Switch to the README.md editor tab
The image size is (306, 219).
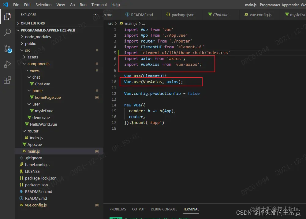pos(141,15)
